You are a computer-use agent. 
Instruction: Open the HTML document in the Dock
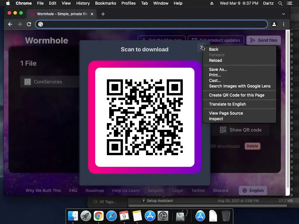[x=213, y=216]
